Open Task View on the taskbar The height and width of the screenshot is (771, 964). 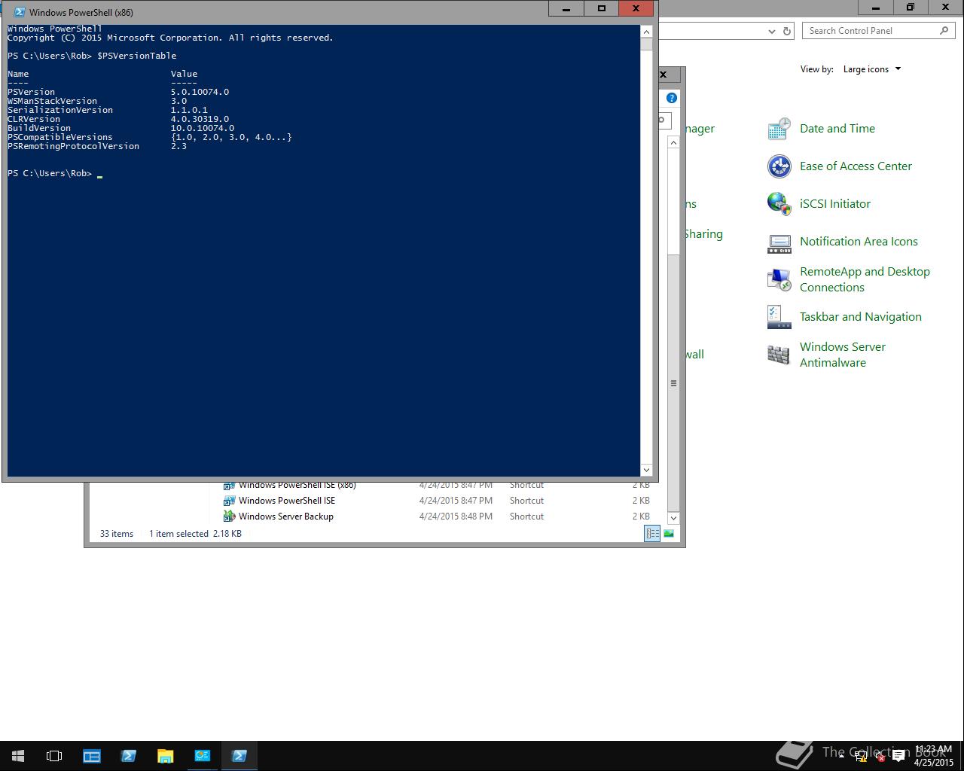pyautogui.click(x=54, y=756)
